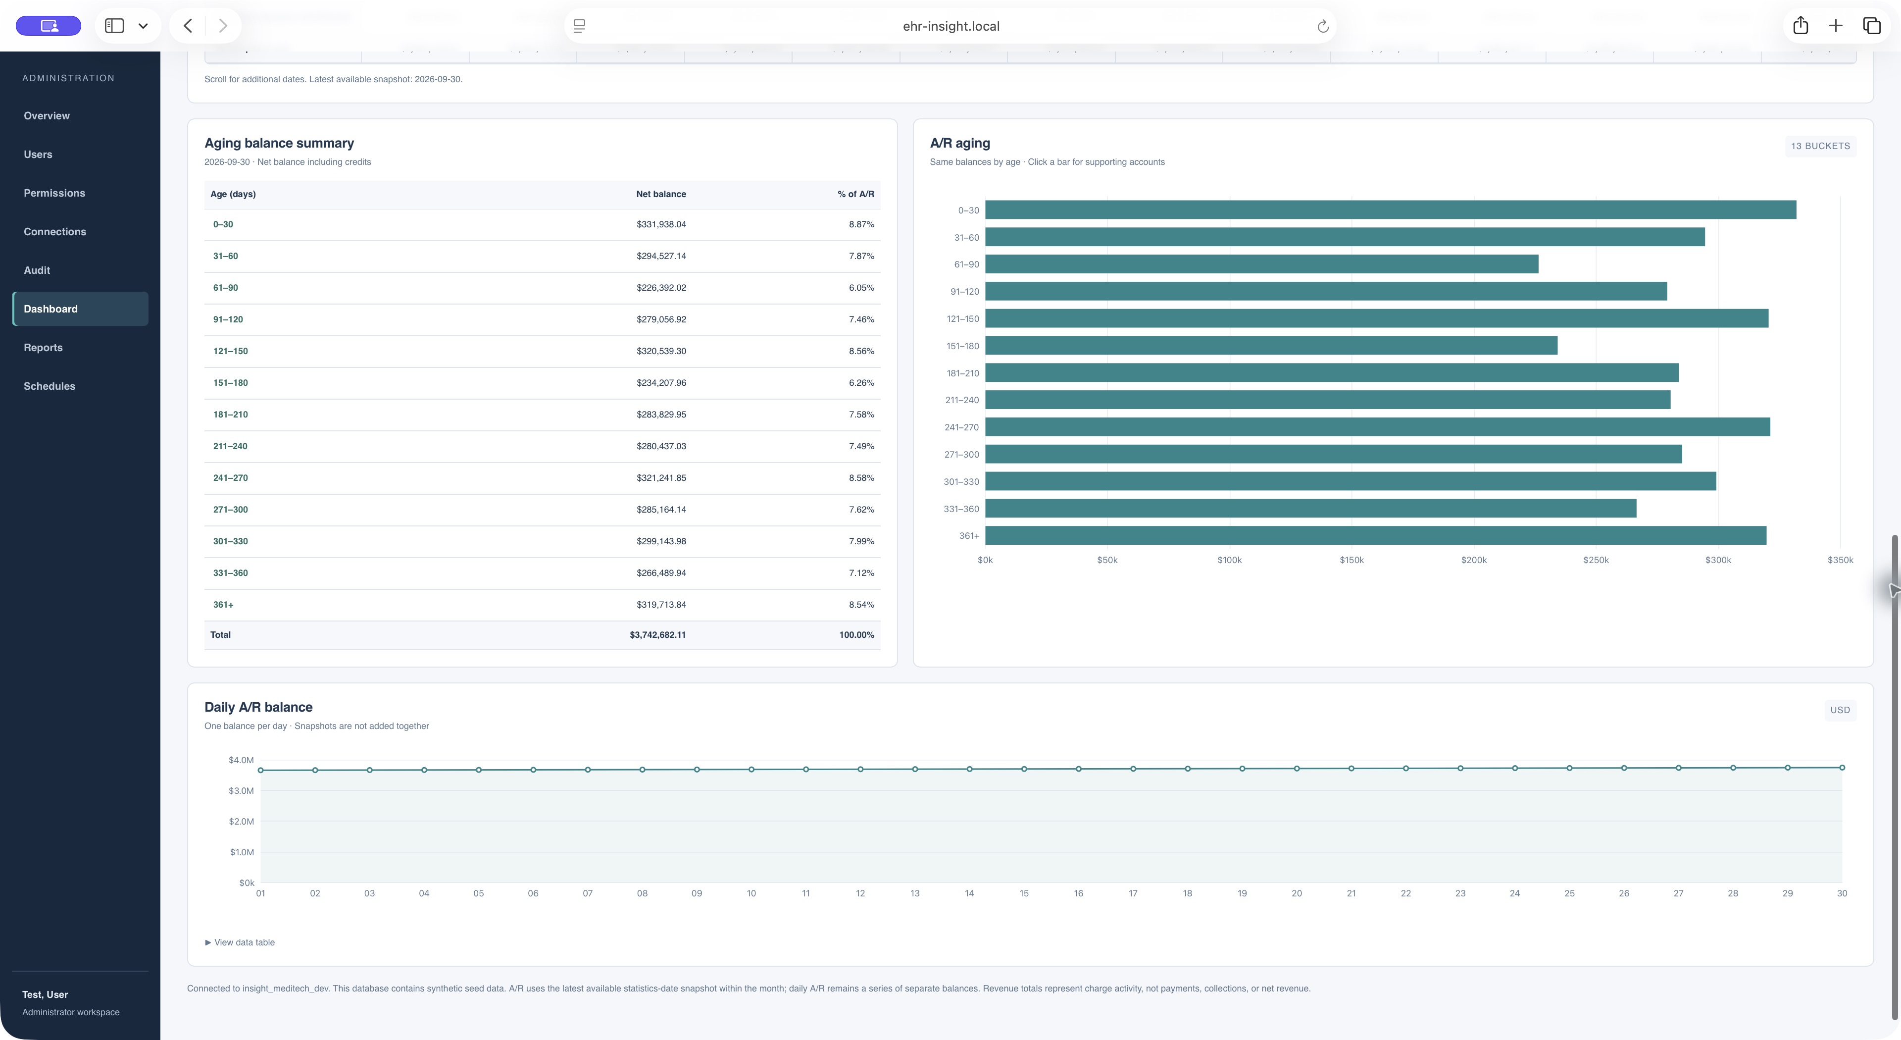Image resolution: width=1901 pixels, height=1040 pixels.
Task: Click the day 15 point on Daily A/R line
Action: [x=1024, y=769]
